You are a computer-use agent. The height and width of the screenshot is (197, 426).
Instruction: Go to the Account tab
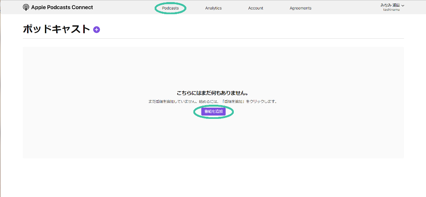click(x=256, y=8)
